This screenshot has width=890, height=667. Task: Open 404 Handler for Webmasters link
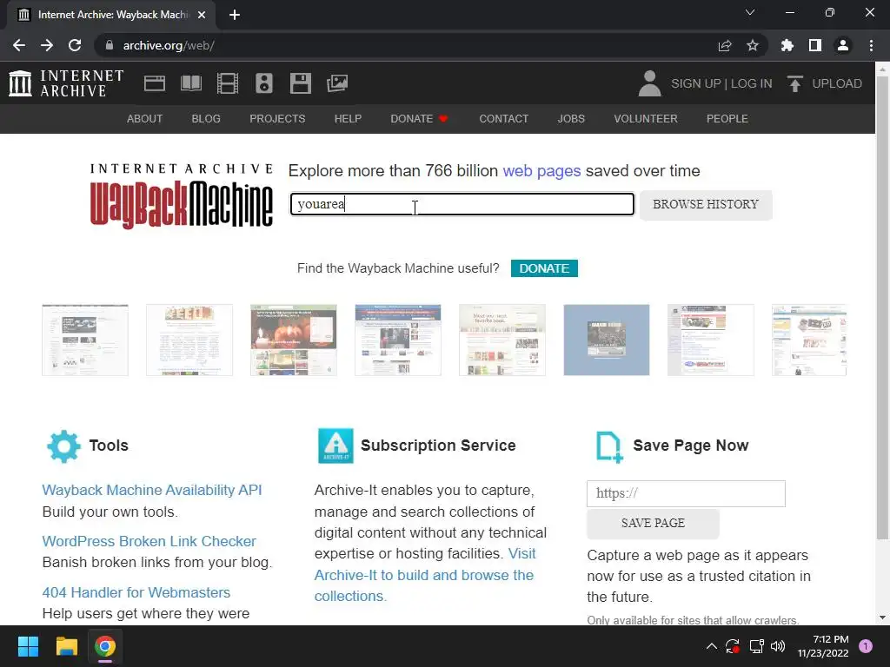pyautogui.click(x=136, y=592)
